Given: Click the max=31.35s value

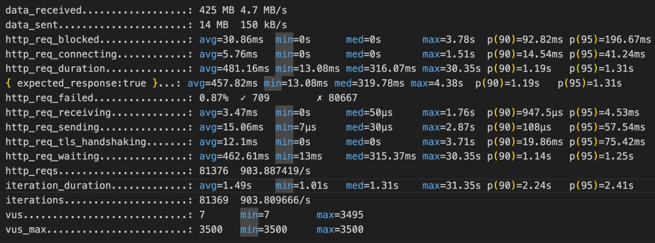Looking at the screenshot, I should (x=451, y=185).
